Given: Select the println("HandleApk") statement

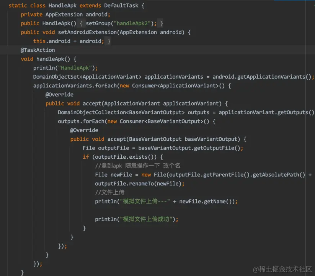Looking at the screenshot, I should point(65,68).
